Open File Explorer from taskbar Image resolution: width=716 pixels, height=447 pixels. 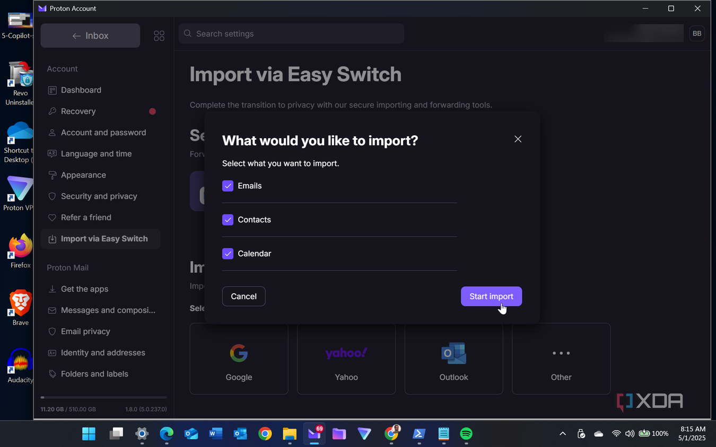tap(289, 434)
